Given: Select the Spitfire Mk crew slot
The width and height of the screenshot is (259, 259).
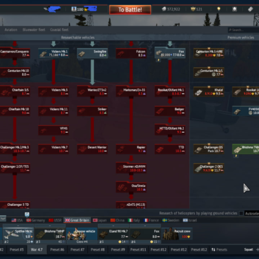Looking at the screenshot, I should click(x=18, y=234).
